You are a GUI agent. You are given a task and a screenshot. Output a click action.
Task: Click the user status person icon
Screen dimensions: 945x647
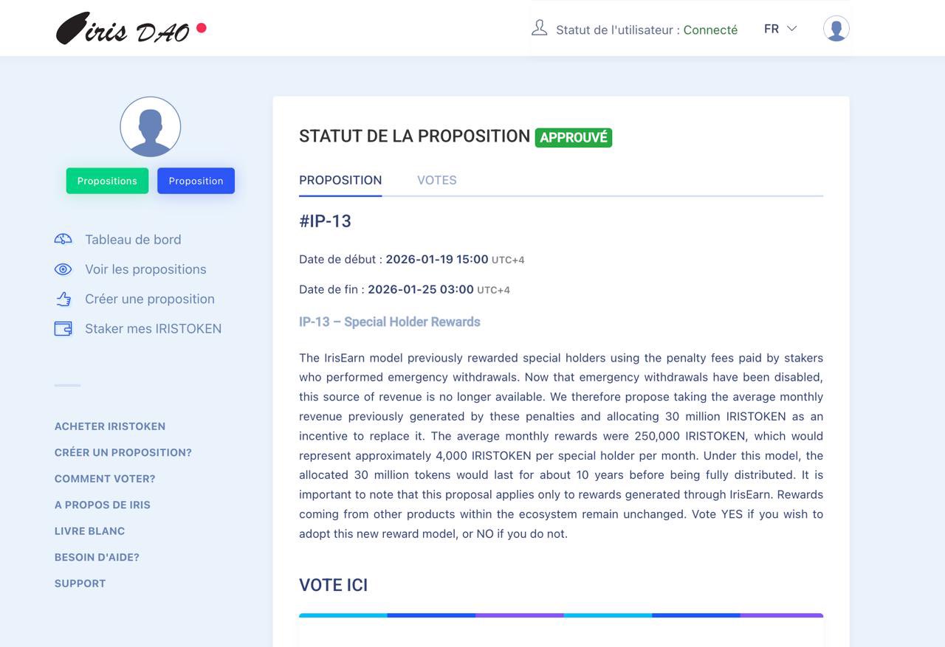coord(540,28)
